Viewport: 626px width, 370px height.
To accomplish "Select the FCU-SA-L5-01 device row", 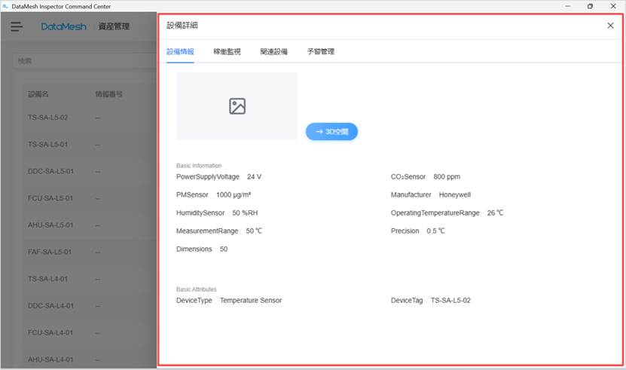I will [50, 198].
